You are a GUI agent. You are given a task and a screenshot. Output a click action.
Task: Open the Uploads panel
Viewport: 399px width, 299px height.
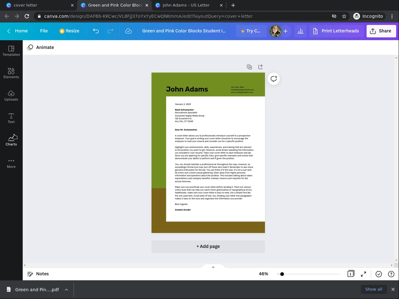pyautogui.click(x=11, y=96)
